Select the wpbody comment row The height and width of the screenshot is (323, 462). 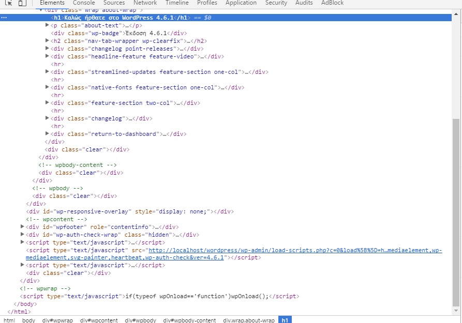tap(58, 188)
